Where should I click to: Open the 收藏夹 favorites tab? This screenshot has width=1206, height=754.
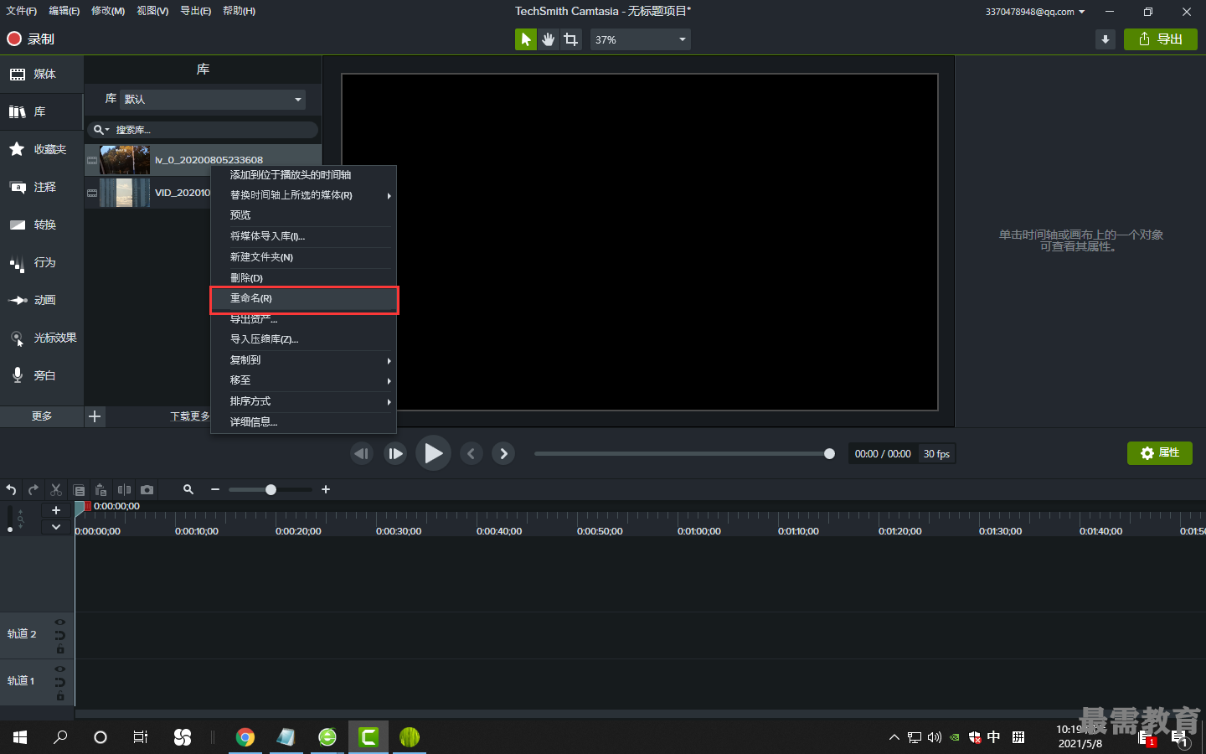42,149
